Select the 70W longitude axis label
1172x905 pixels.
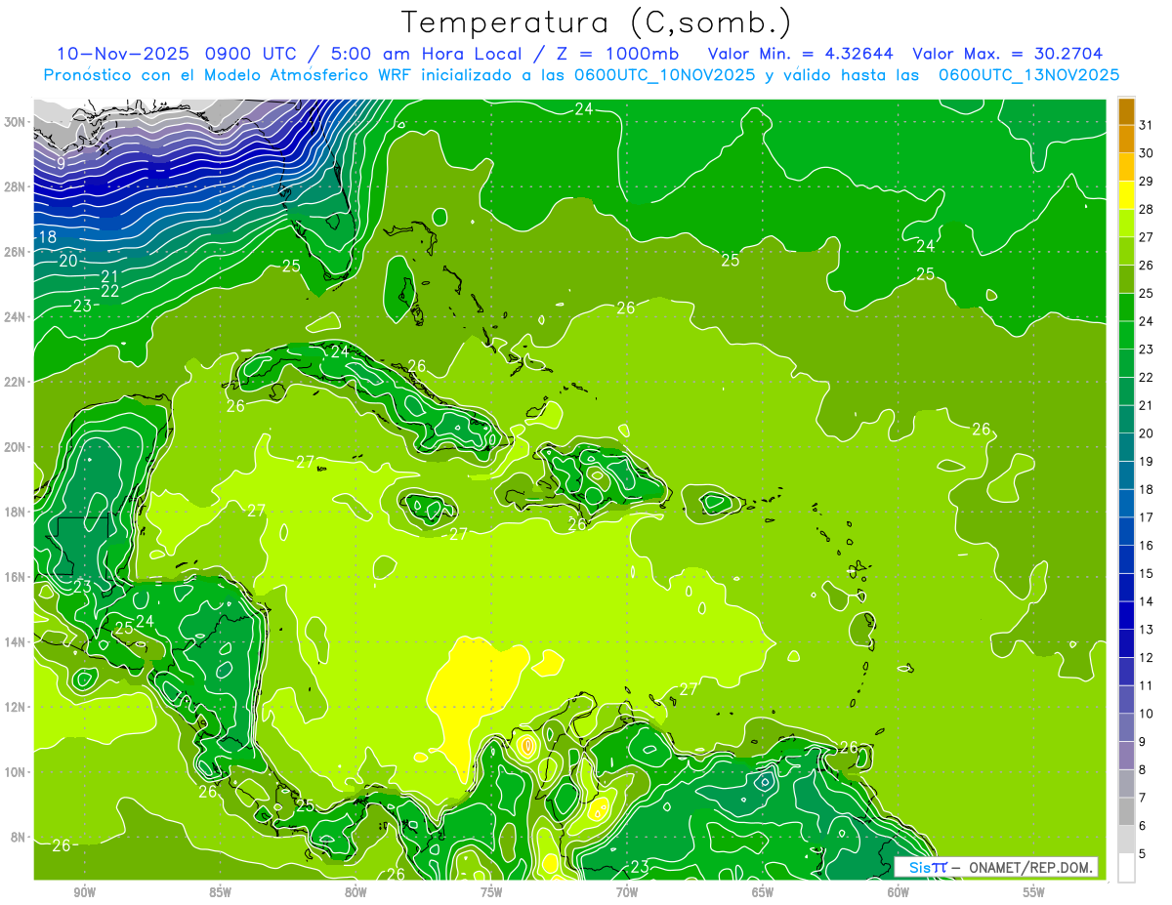coord(626,891)
